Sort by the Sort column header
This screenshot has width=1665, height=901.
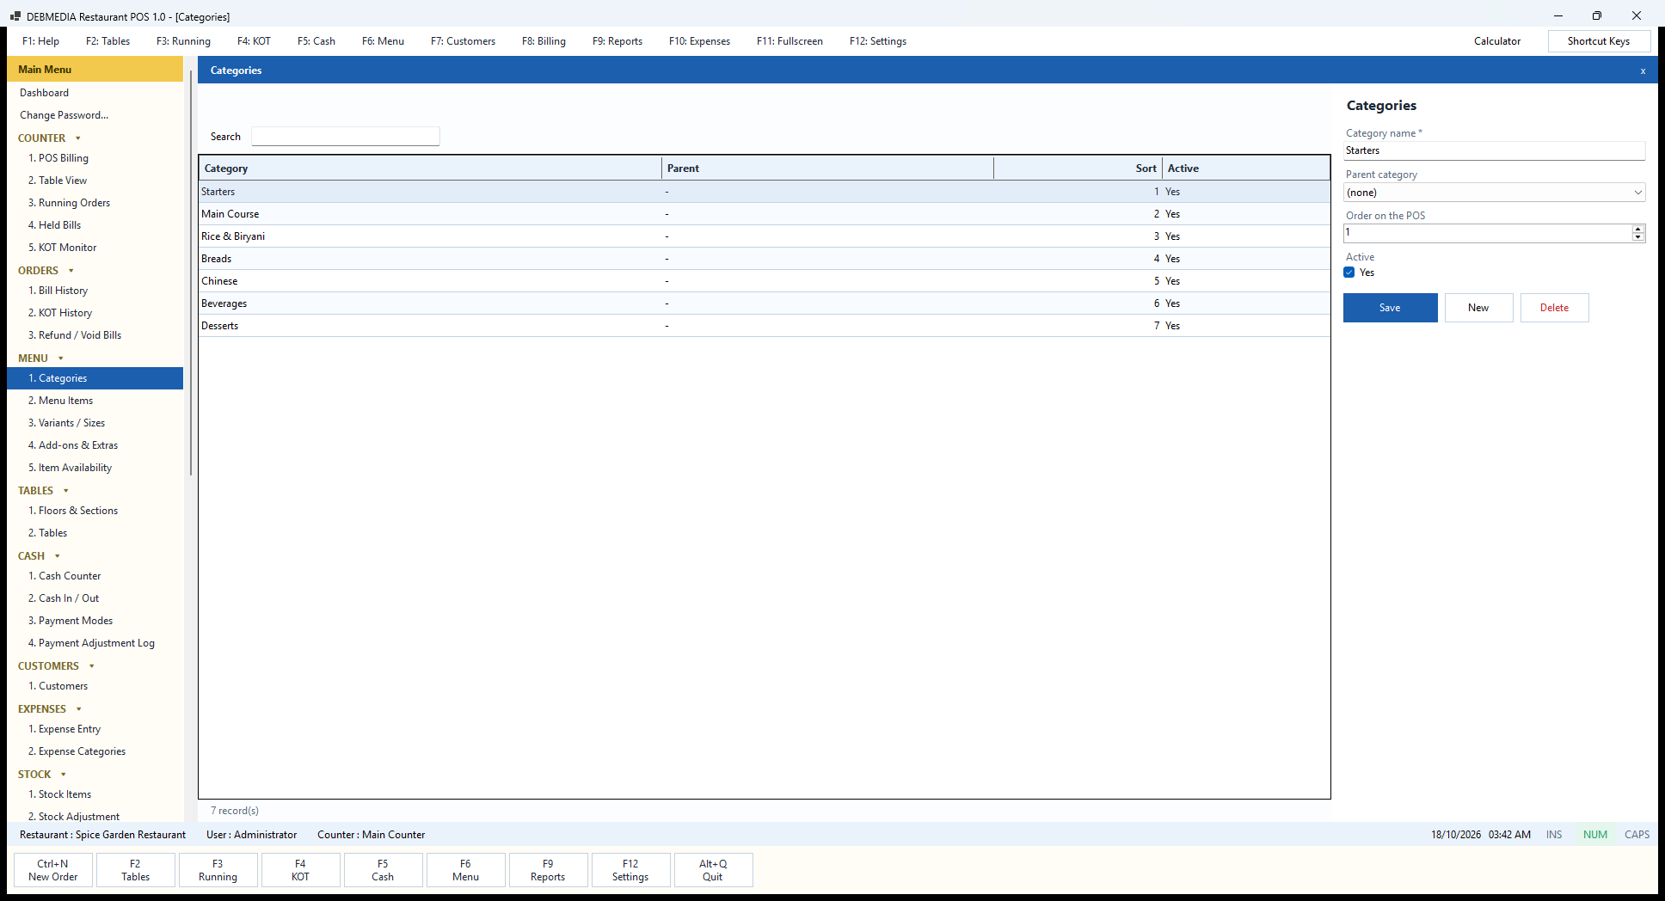click(x=1078, y=169)
